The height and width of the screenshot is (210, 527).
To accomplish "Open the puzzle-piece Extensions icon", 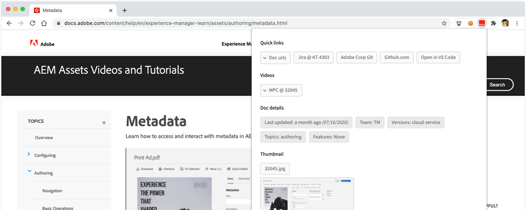I will [x=493, y=23].
